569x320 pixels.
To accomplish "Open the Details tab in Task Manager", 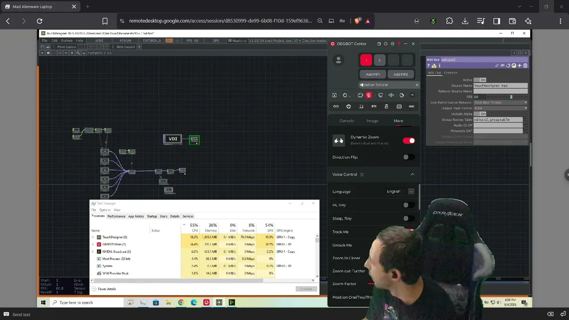I will click(x=175, y=216).
